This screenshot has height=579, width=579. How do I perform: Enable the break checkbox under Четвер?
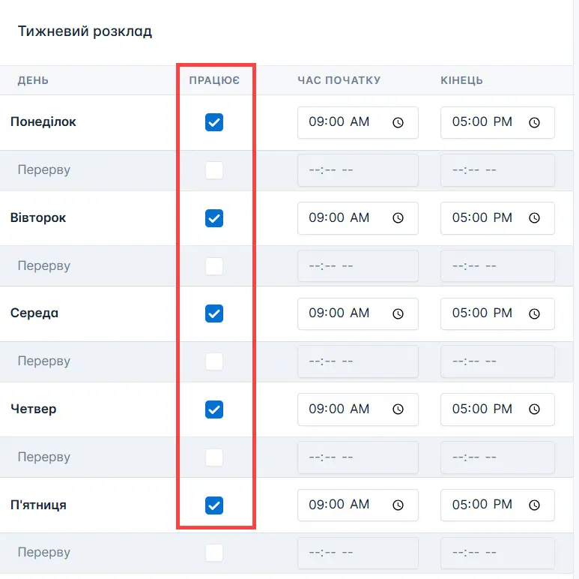(214, 457)
